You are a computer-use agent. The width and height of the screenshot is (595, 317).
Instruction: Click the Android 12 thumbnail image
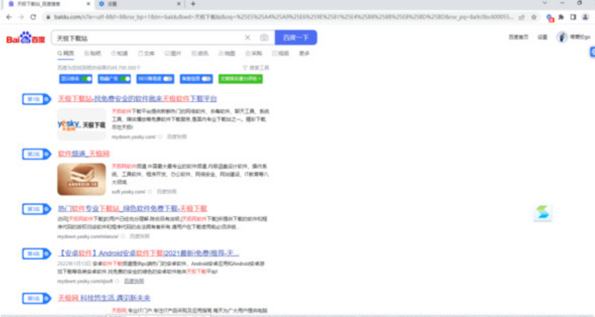coord(81,179)
